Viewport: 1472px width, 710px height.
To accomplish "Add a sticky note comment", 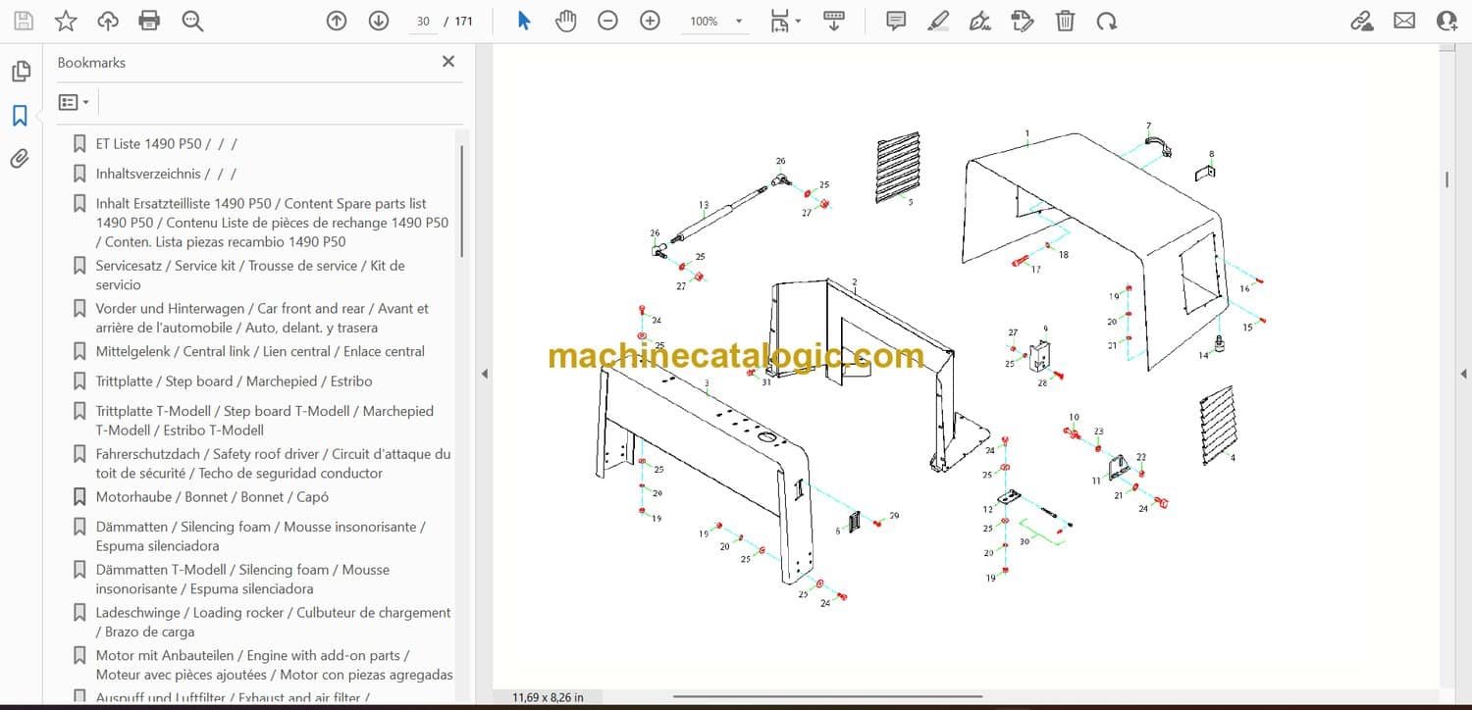I will point(896,21).
